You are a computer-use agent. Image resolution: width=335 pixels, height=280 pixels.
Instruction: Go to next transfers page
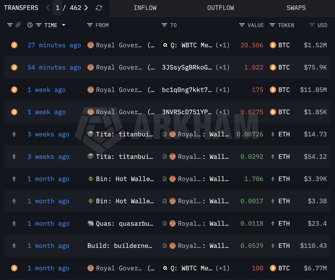(x=86, y=8)
